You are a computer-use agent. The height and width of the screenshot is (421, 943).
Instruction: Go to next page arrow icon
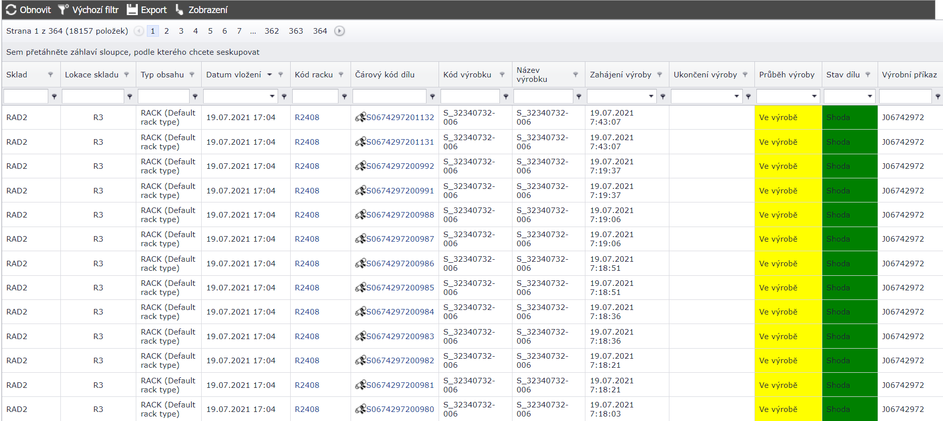click(339, 31)
